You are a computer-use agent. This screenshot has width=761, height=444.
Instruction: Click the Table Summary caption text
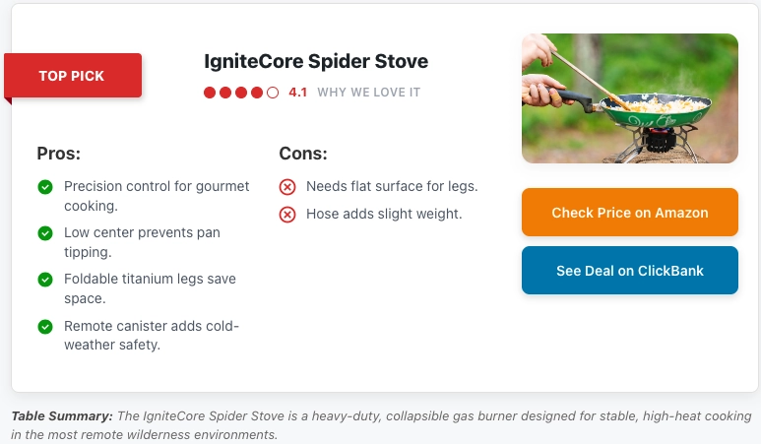[x=380, y=424]
